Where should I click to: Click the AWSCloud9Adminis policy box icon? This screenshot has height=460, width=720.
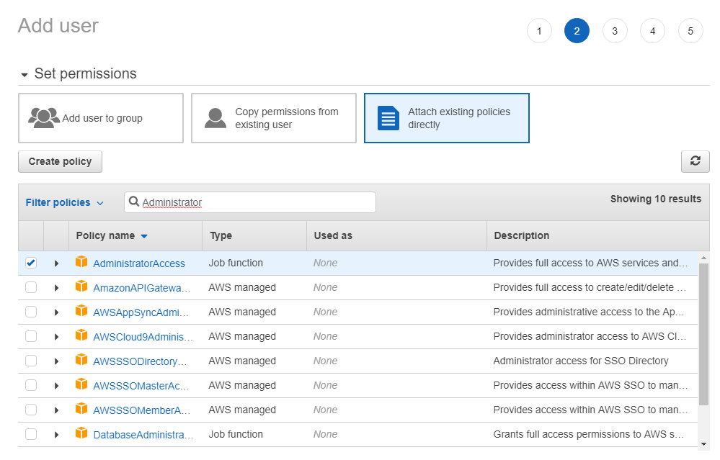(x=81, y=335)
